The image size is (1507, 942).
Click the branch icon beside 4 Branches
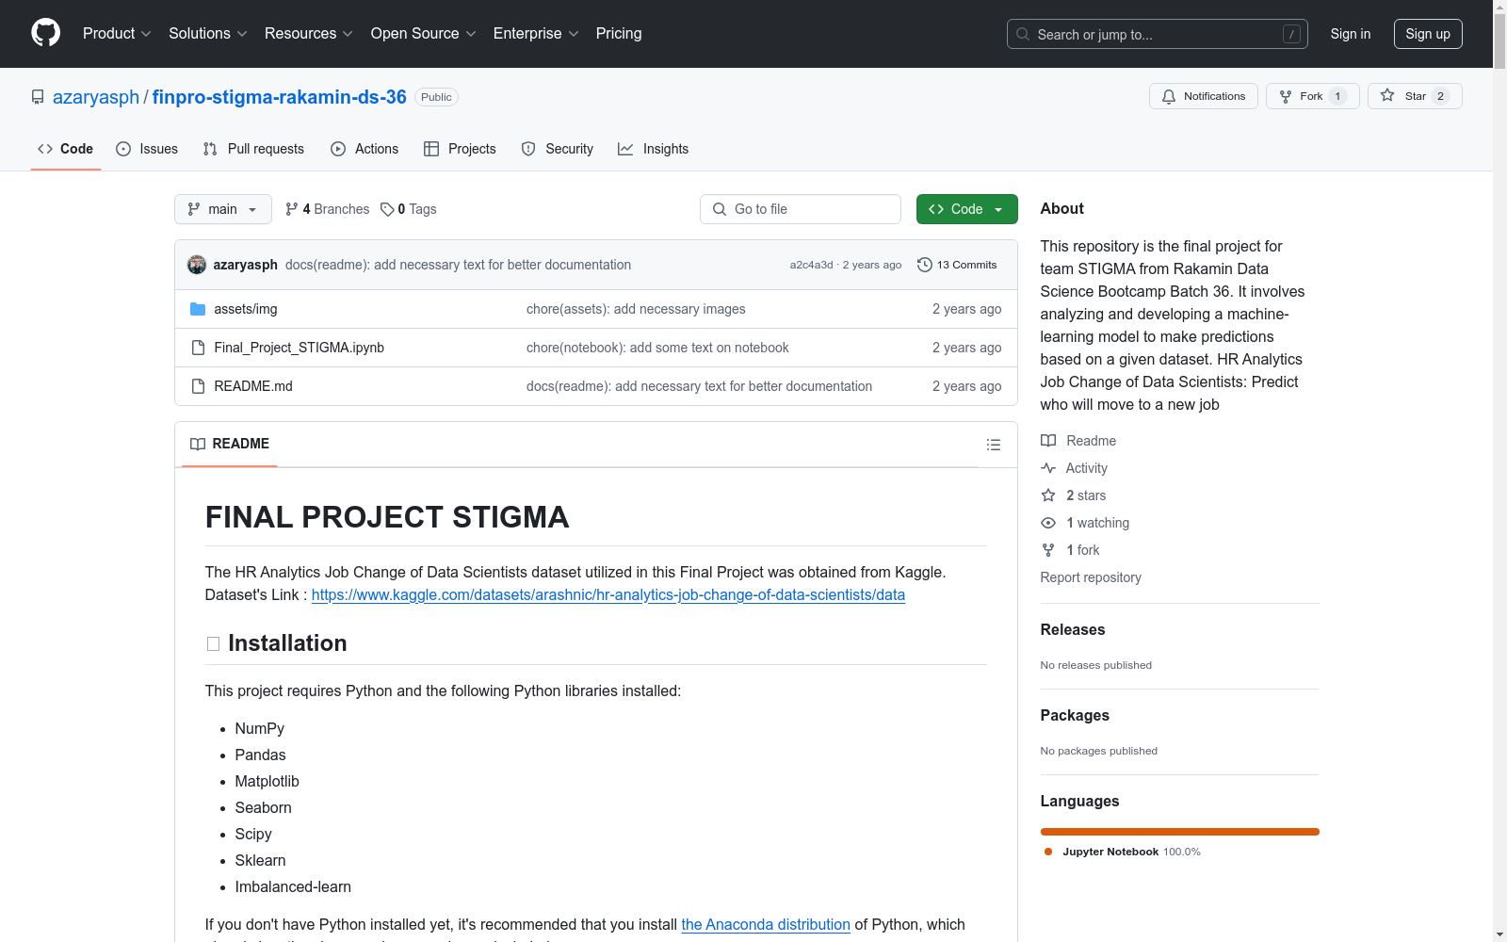point(292,209)
